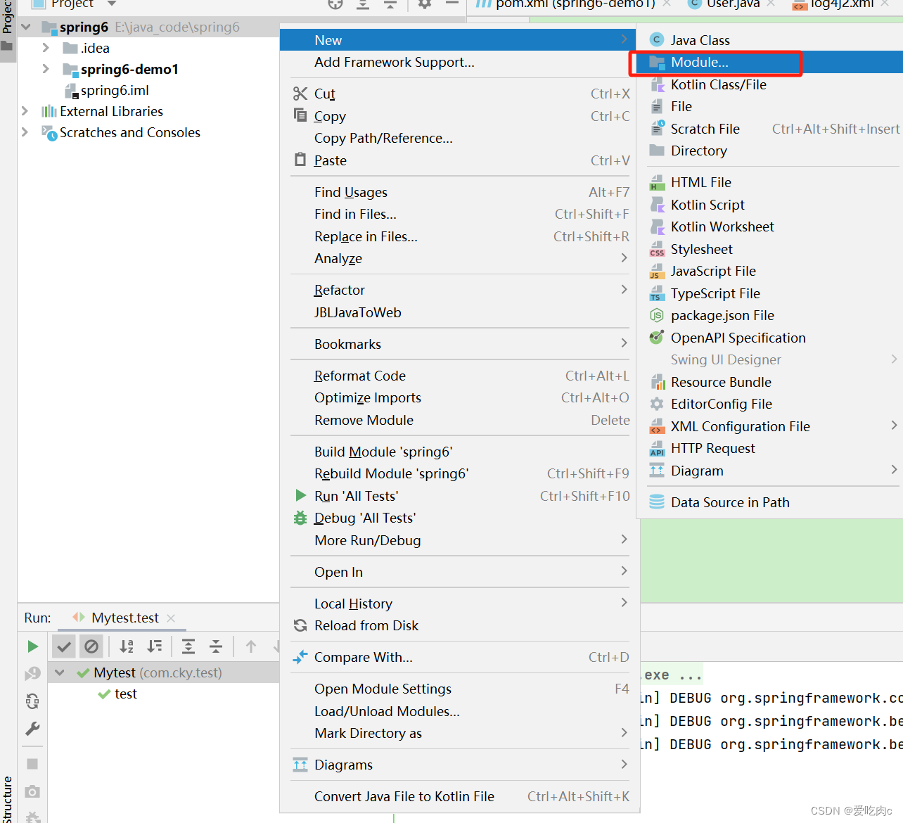
Task: Close the Mytest.test run tab
Action: click(171, 618)
